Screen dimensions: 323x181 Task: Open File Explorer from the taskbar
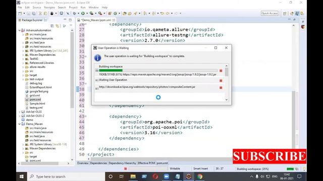(x=133, y=176)
